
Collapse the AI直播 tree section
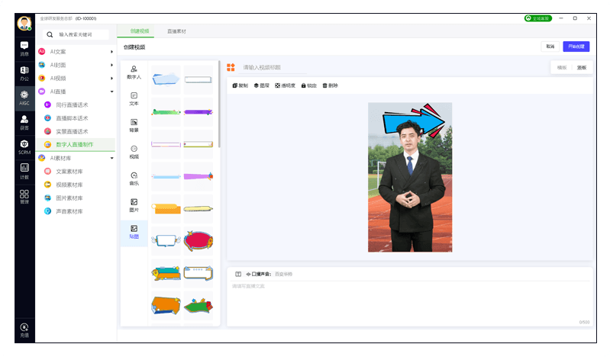(111, 92)
